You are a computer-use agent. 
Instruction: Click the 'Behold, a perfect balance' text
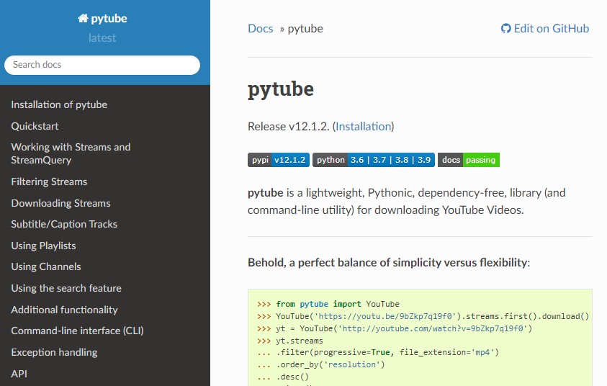pyautogui.click(x=389, y=263)
